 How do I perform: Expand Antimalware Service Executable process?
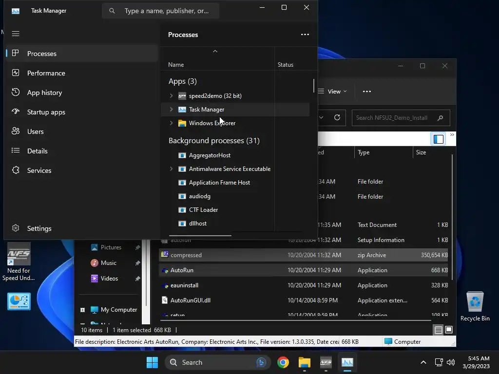[x=171, y=169]
